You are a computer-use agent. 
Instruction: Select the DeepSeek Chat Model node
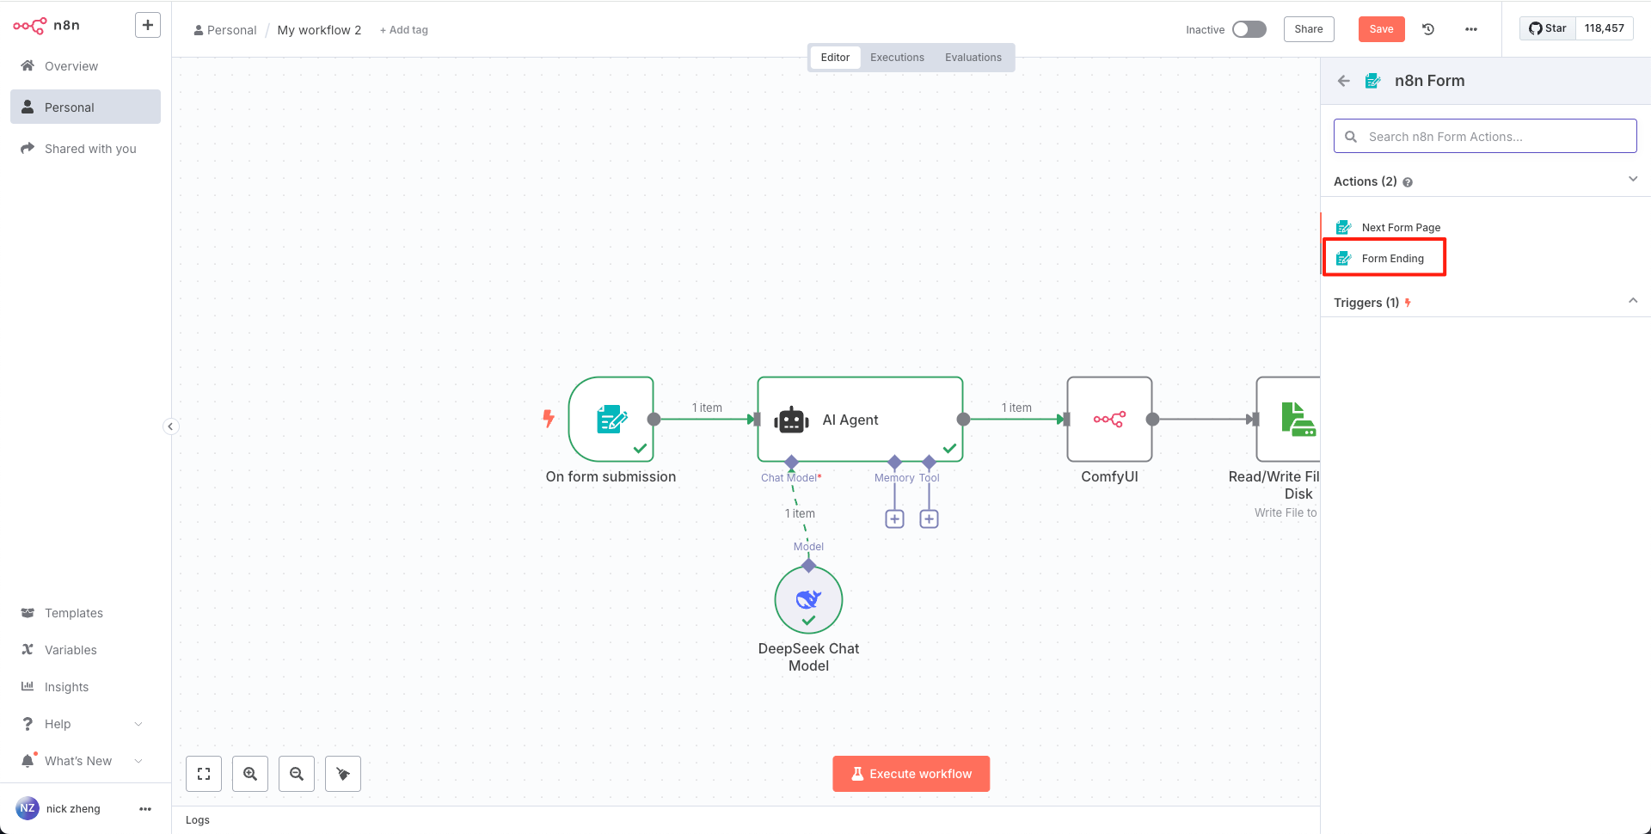coord(808,600)
